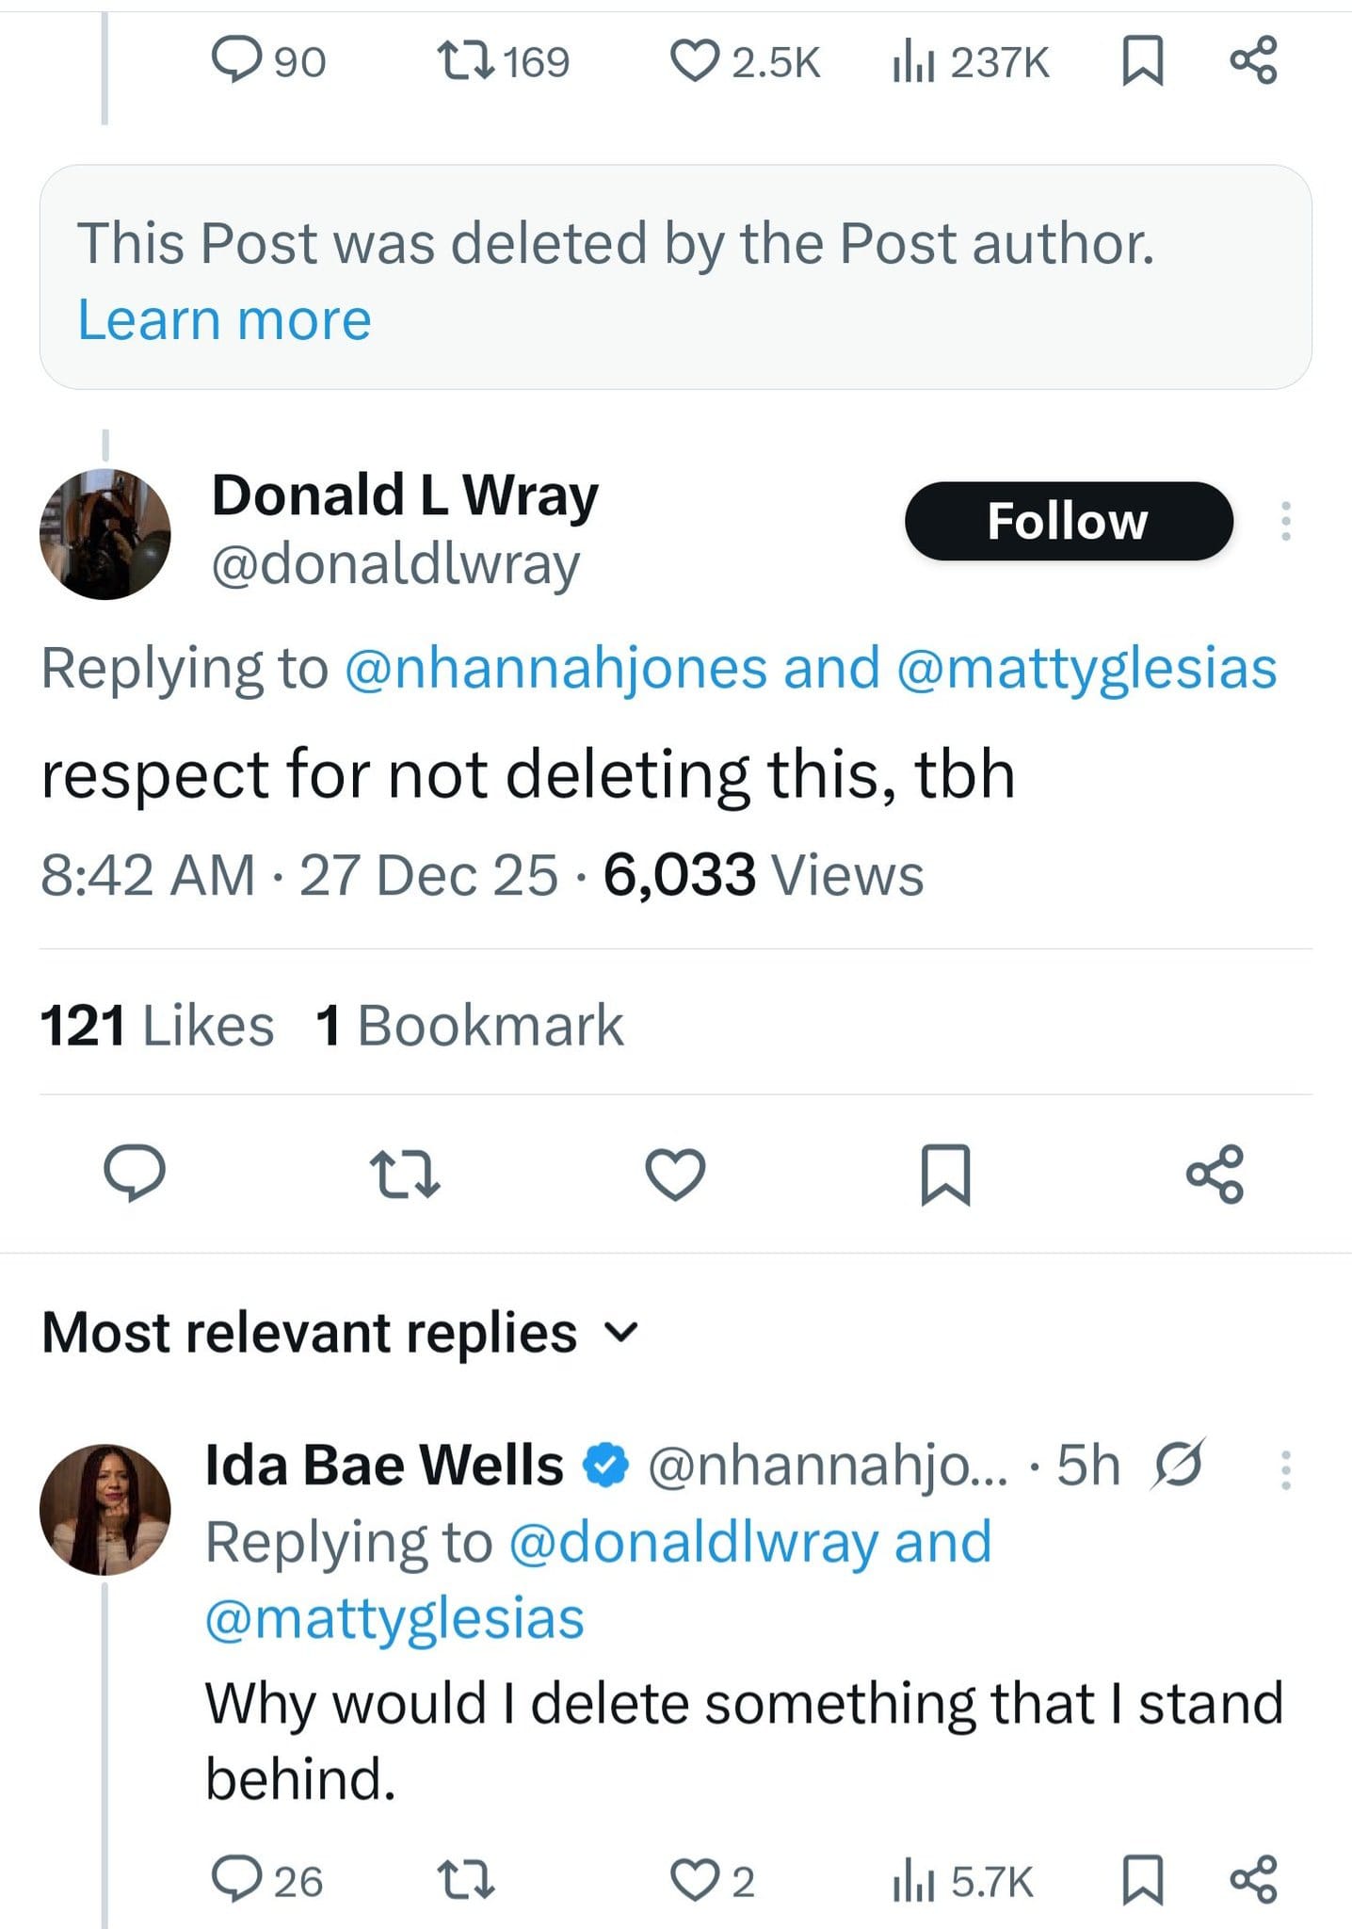Like the top post with 2.5K likes
Image resolution: width=1352 pixels, height=1929 pixels.
(x=745, y=62)
